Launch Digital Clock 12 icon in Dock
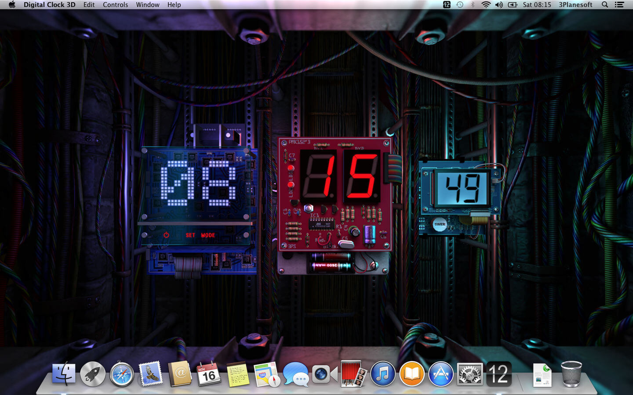The image size is (633, 395). (x=498, y=374)
